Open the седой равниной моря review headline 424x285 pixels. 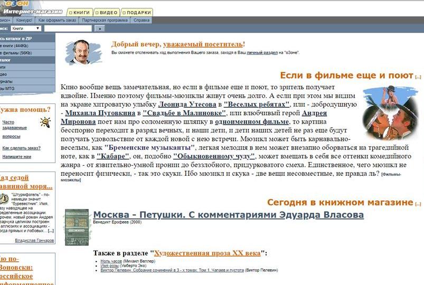tap(26, 182)
